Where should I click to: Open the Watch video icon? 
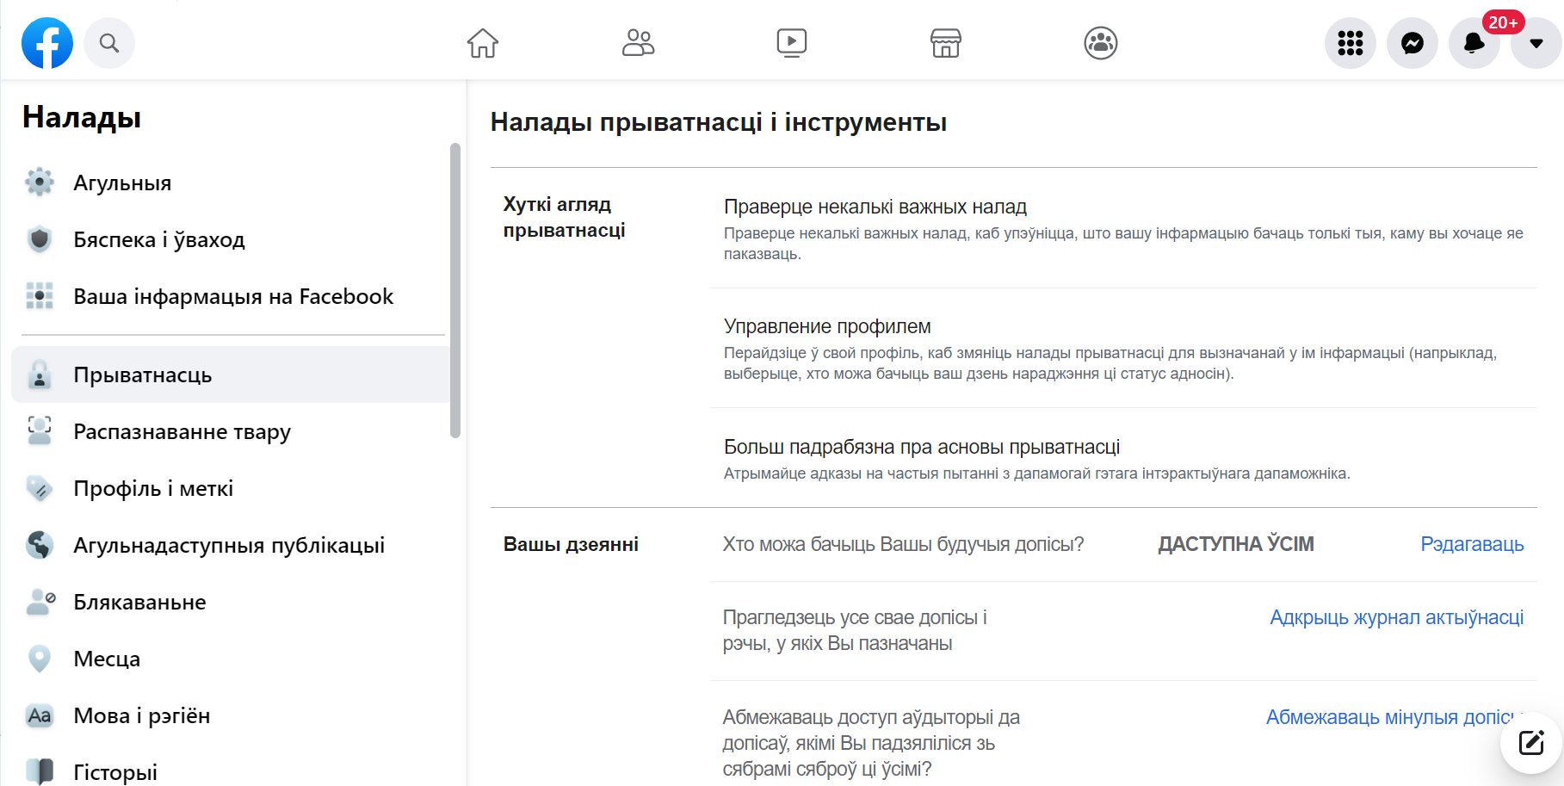pos(791,43)
